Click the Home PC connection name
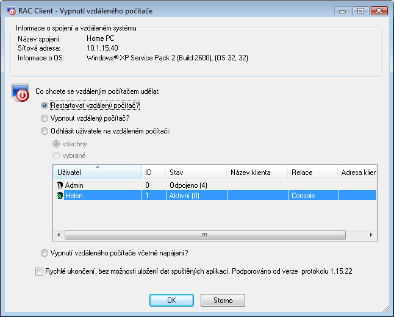 [x=101, y=38]
